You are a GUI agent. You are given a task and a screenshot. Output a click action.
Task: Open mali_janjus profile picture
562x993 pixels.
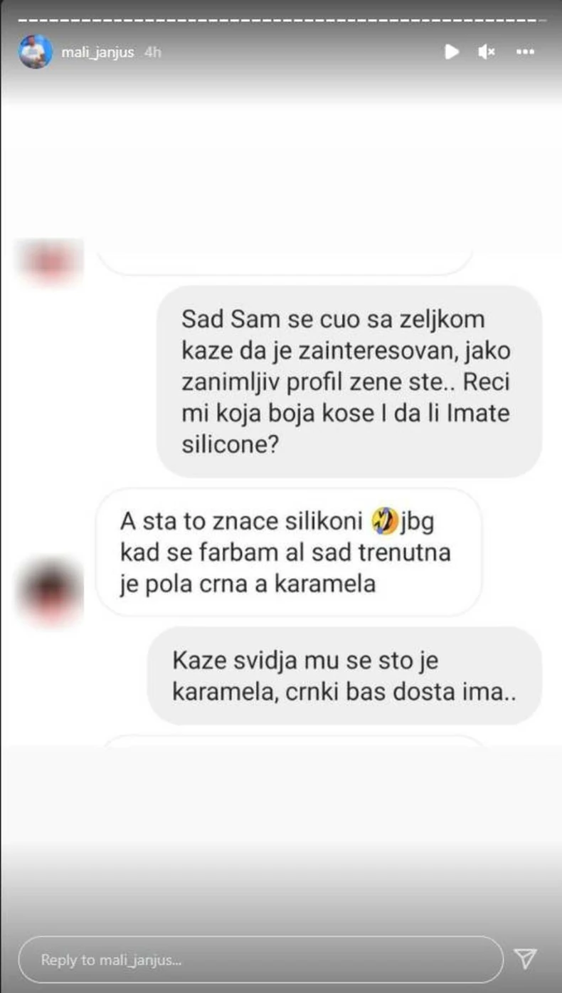[x=36, y=52]
